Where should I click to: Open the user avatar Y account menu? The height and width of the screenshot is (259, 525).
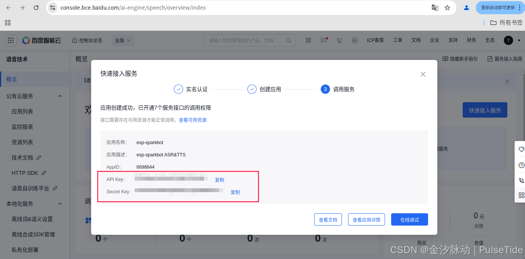508,40
